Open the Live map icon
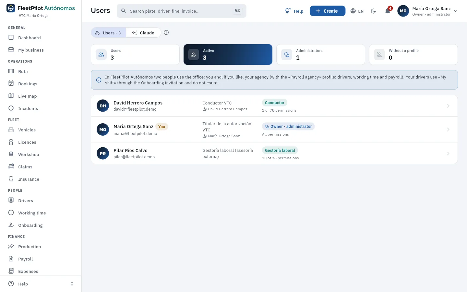Image resolution: width=467 pixels, height=292 pixels. pos(11,96)
